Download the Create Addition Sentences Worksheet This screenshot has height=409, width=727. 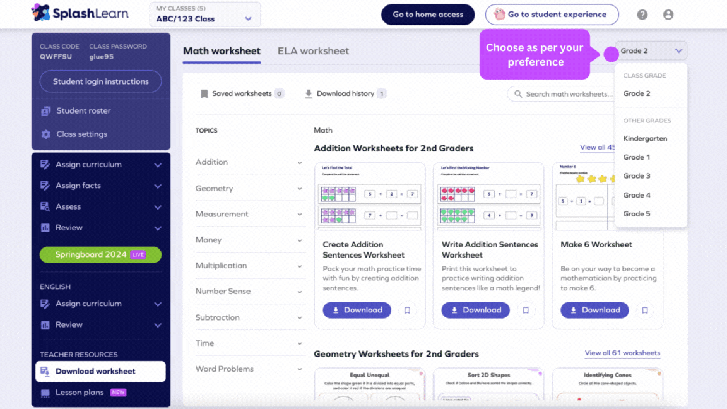[x=357, y=311]
